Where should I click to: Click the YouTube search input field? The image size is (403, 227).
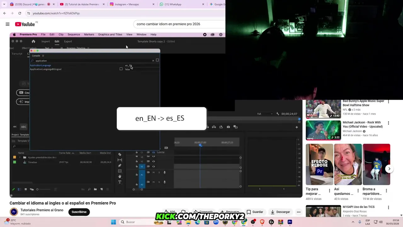tap(179, 24)
